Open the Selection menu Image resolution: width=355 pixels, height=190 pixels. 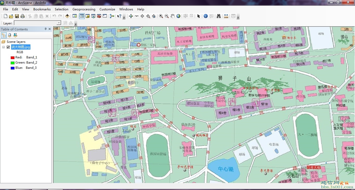tap(61, 9)
